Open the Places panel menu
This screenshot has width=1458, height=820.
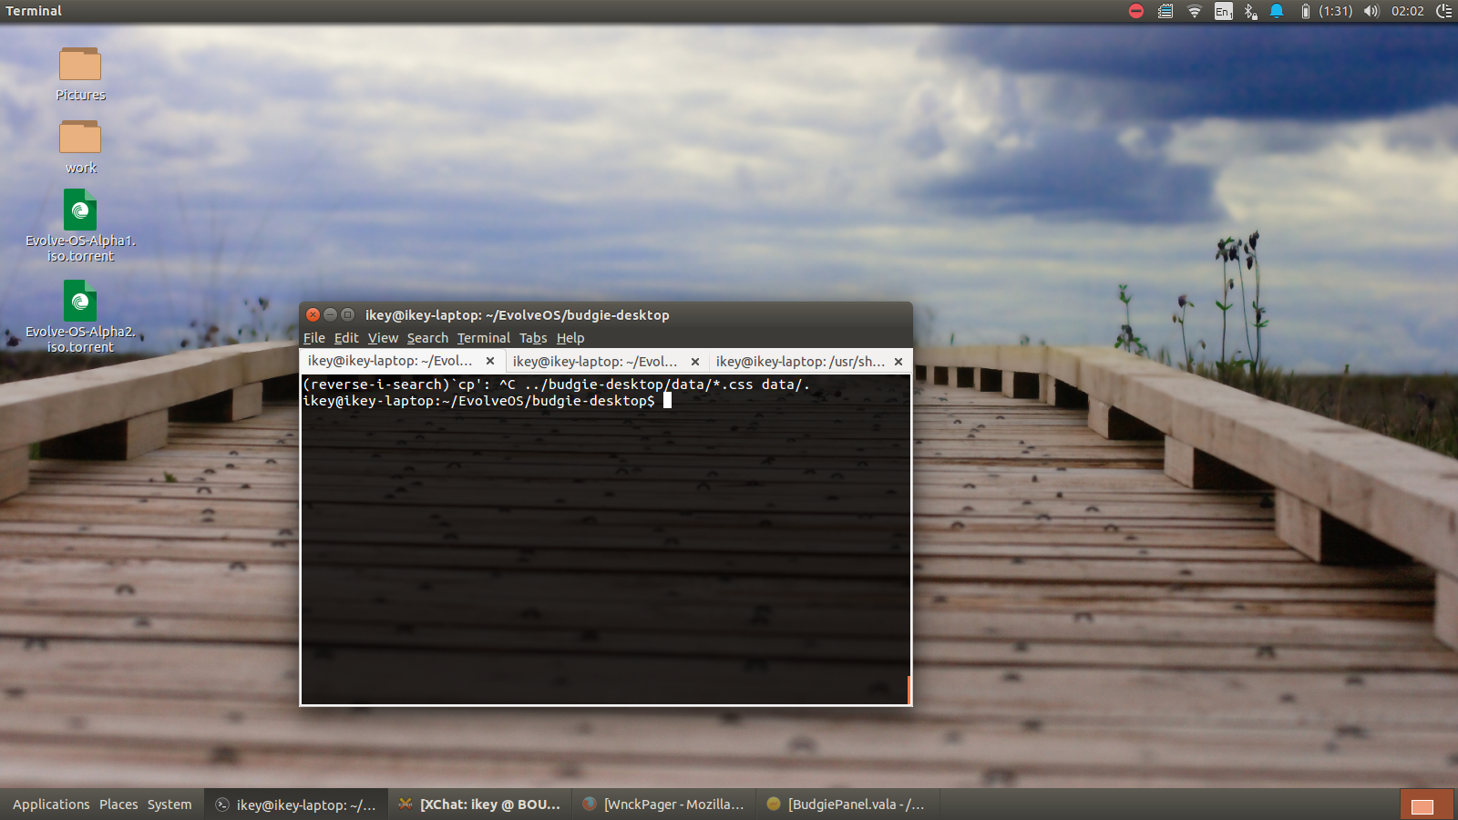(x=118, y=805)
